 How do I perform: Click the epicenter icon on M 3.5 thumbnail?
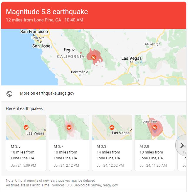[26, 127]
